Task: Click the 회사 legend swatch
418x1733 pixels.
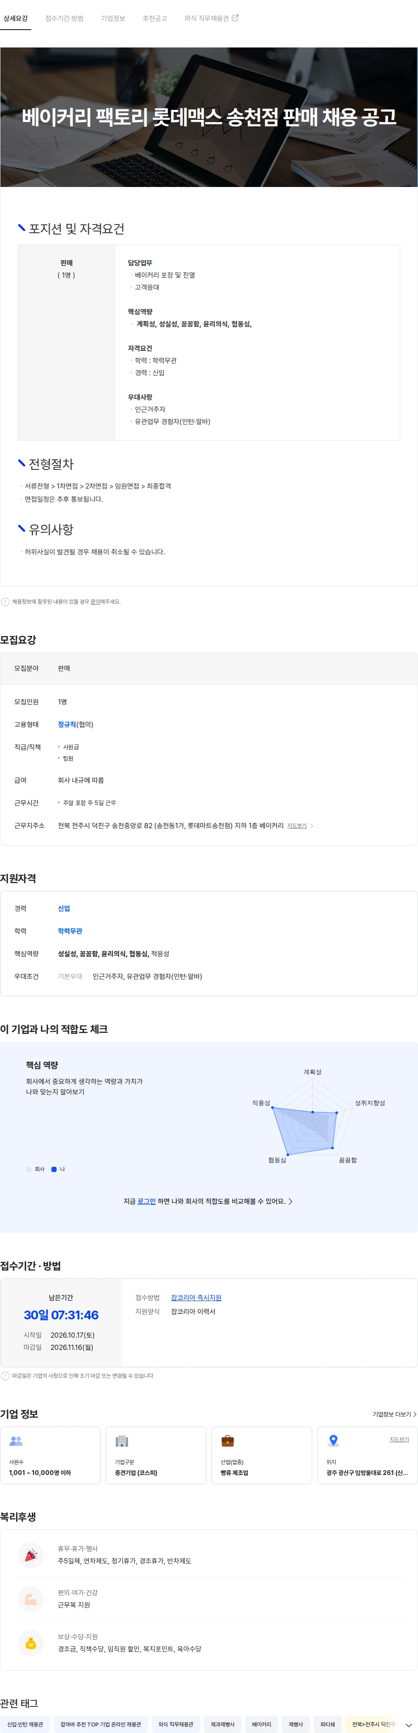Action: click(x=28, y=1169)
